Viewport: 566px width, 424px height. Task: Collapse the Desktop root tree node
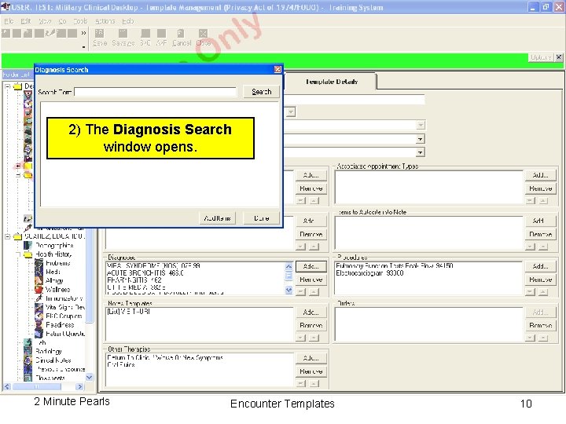click(x=7, y=86)
